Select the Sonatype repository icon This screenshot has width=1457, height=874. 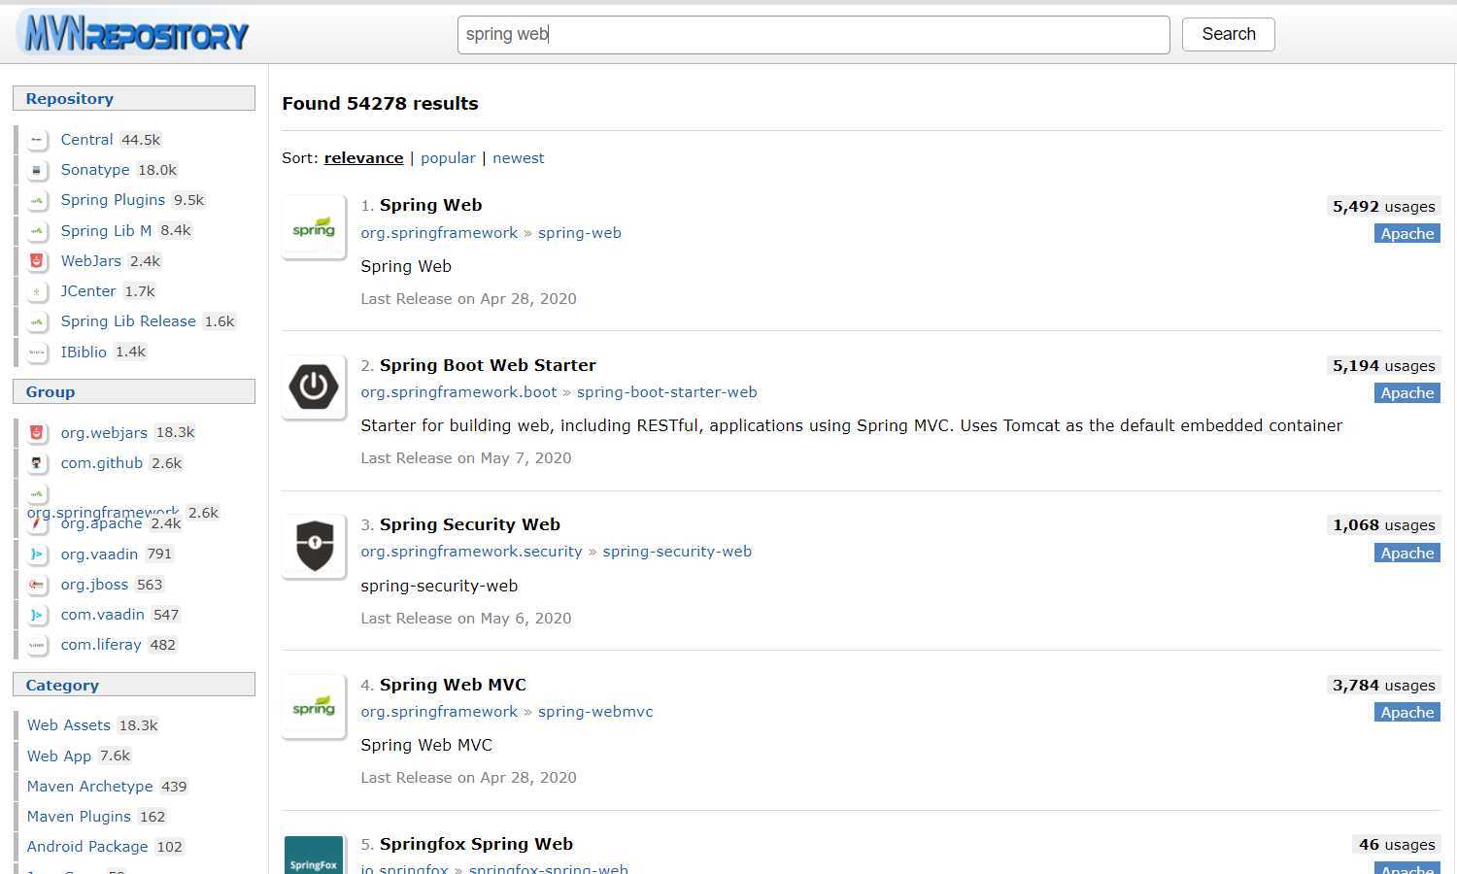point(37,170)
